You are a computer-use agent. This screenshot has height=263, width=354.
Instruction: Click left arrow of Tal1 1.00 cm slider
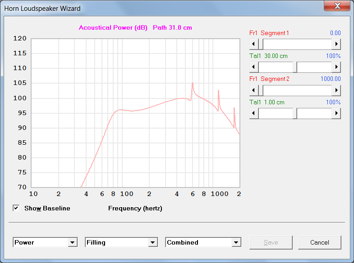(x=254, y=113)
